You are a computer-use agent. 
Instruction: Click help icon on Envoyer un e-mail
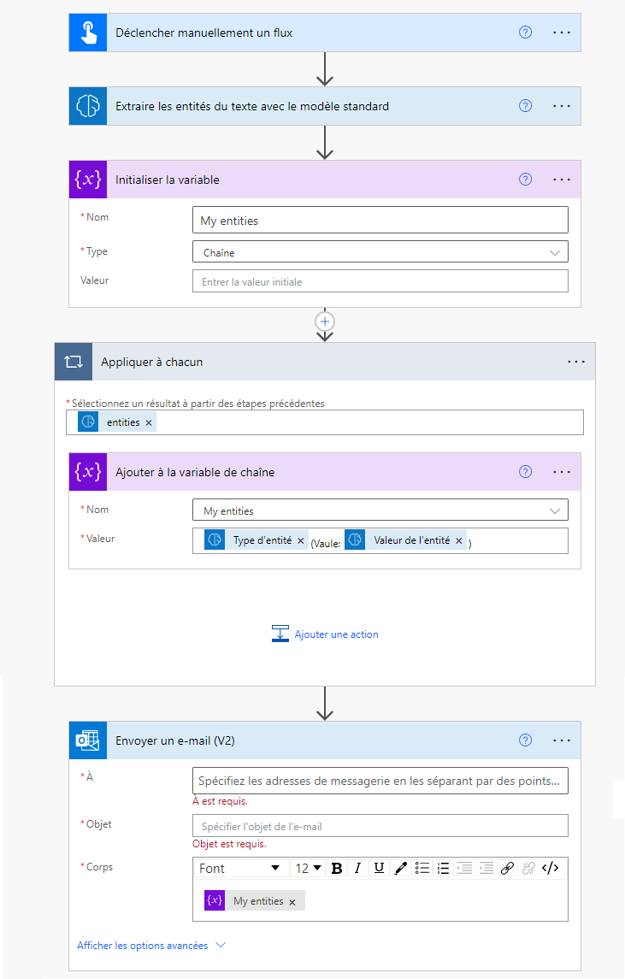click(x=526, y=740)
